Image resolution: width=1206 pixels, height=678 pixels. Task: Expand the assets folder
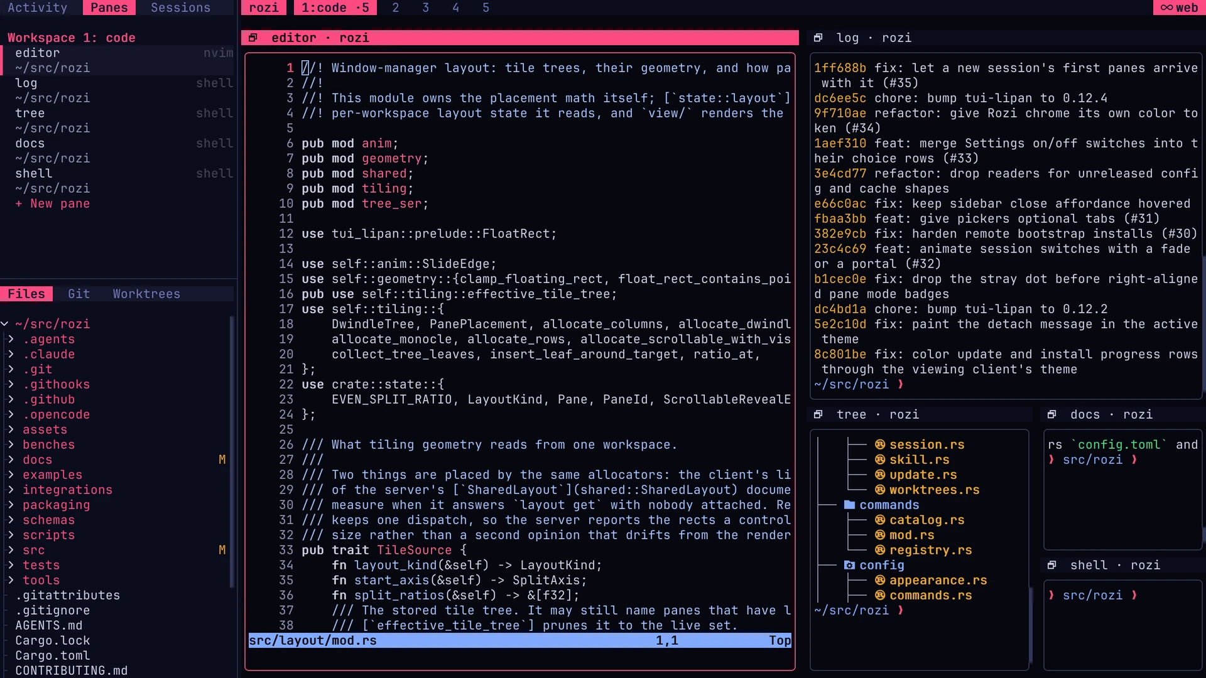click(x=11, y=429)
